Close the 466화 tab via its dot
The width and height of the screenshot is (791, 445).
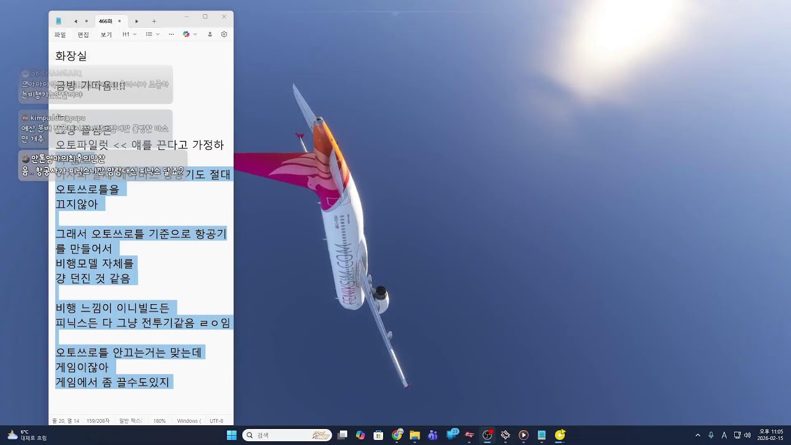[119, 21]
